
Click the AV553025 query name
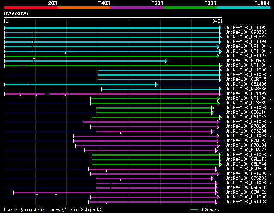16,14
